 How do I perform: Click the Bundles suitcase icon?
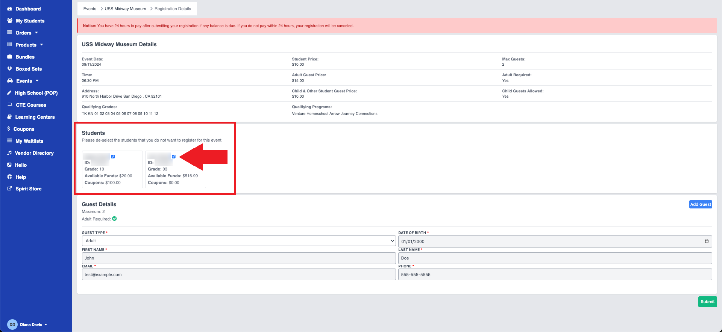(x=10, y=57)
